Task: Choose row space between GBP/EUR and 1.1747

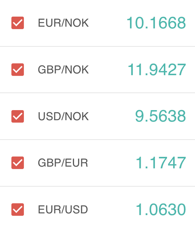Action: click(112, 163)
